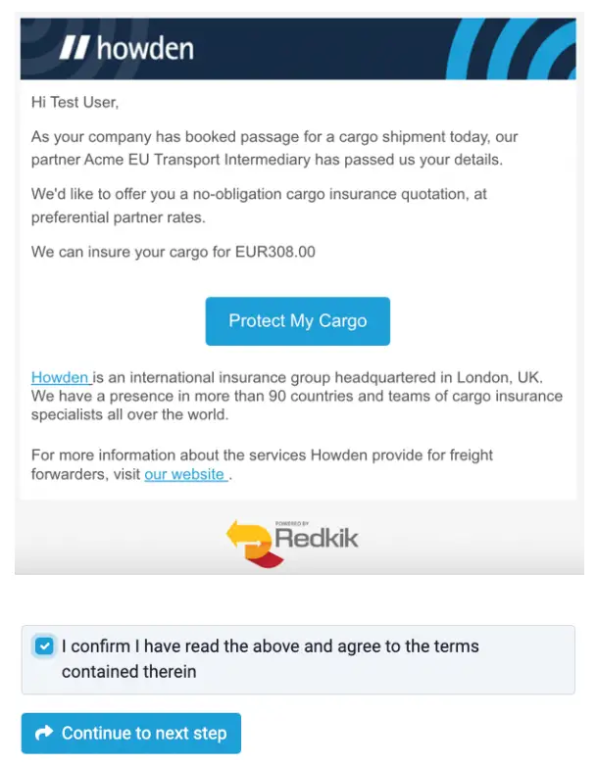
Task: Follow the 'our website' link
Action: point(185,475)
